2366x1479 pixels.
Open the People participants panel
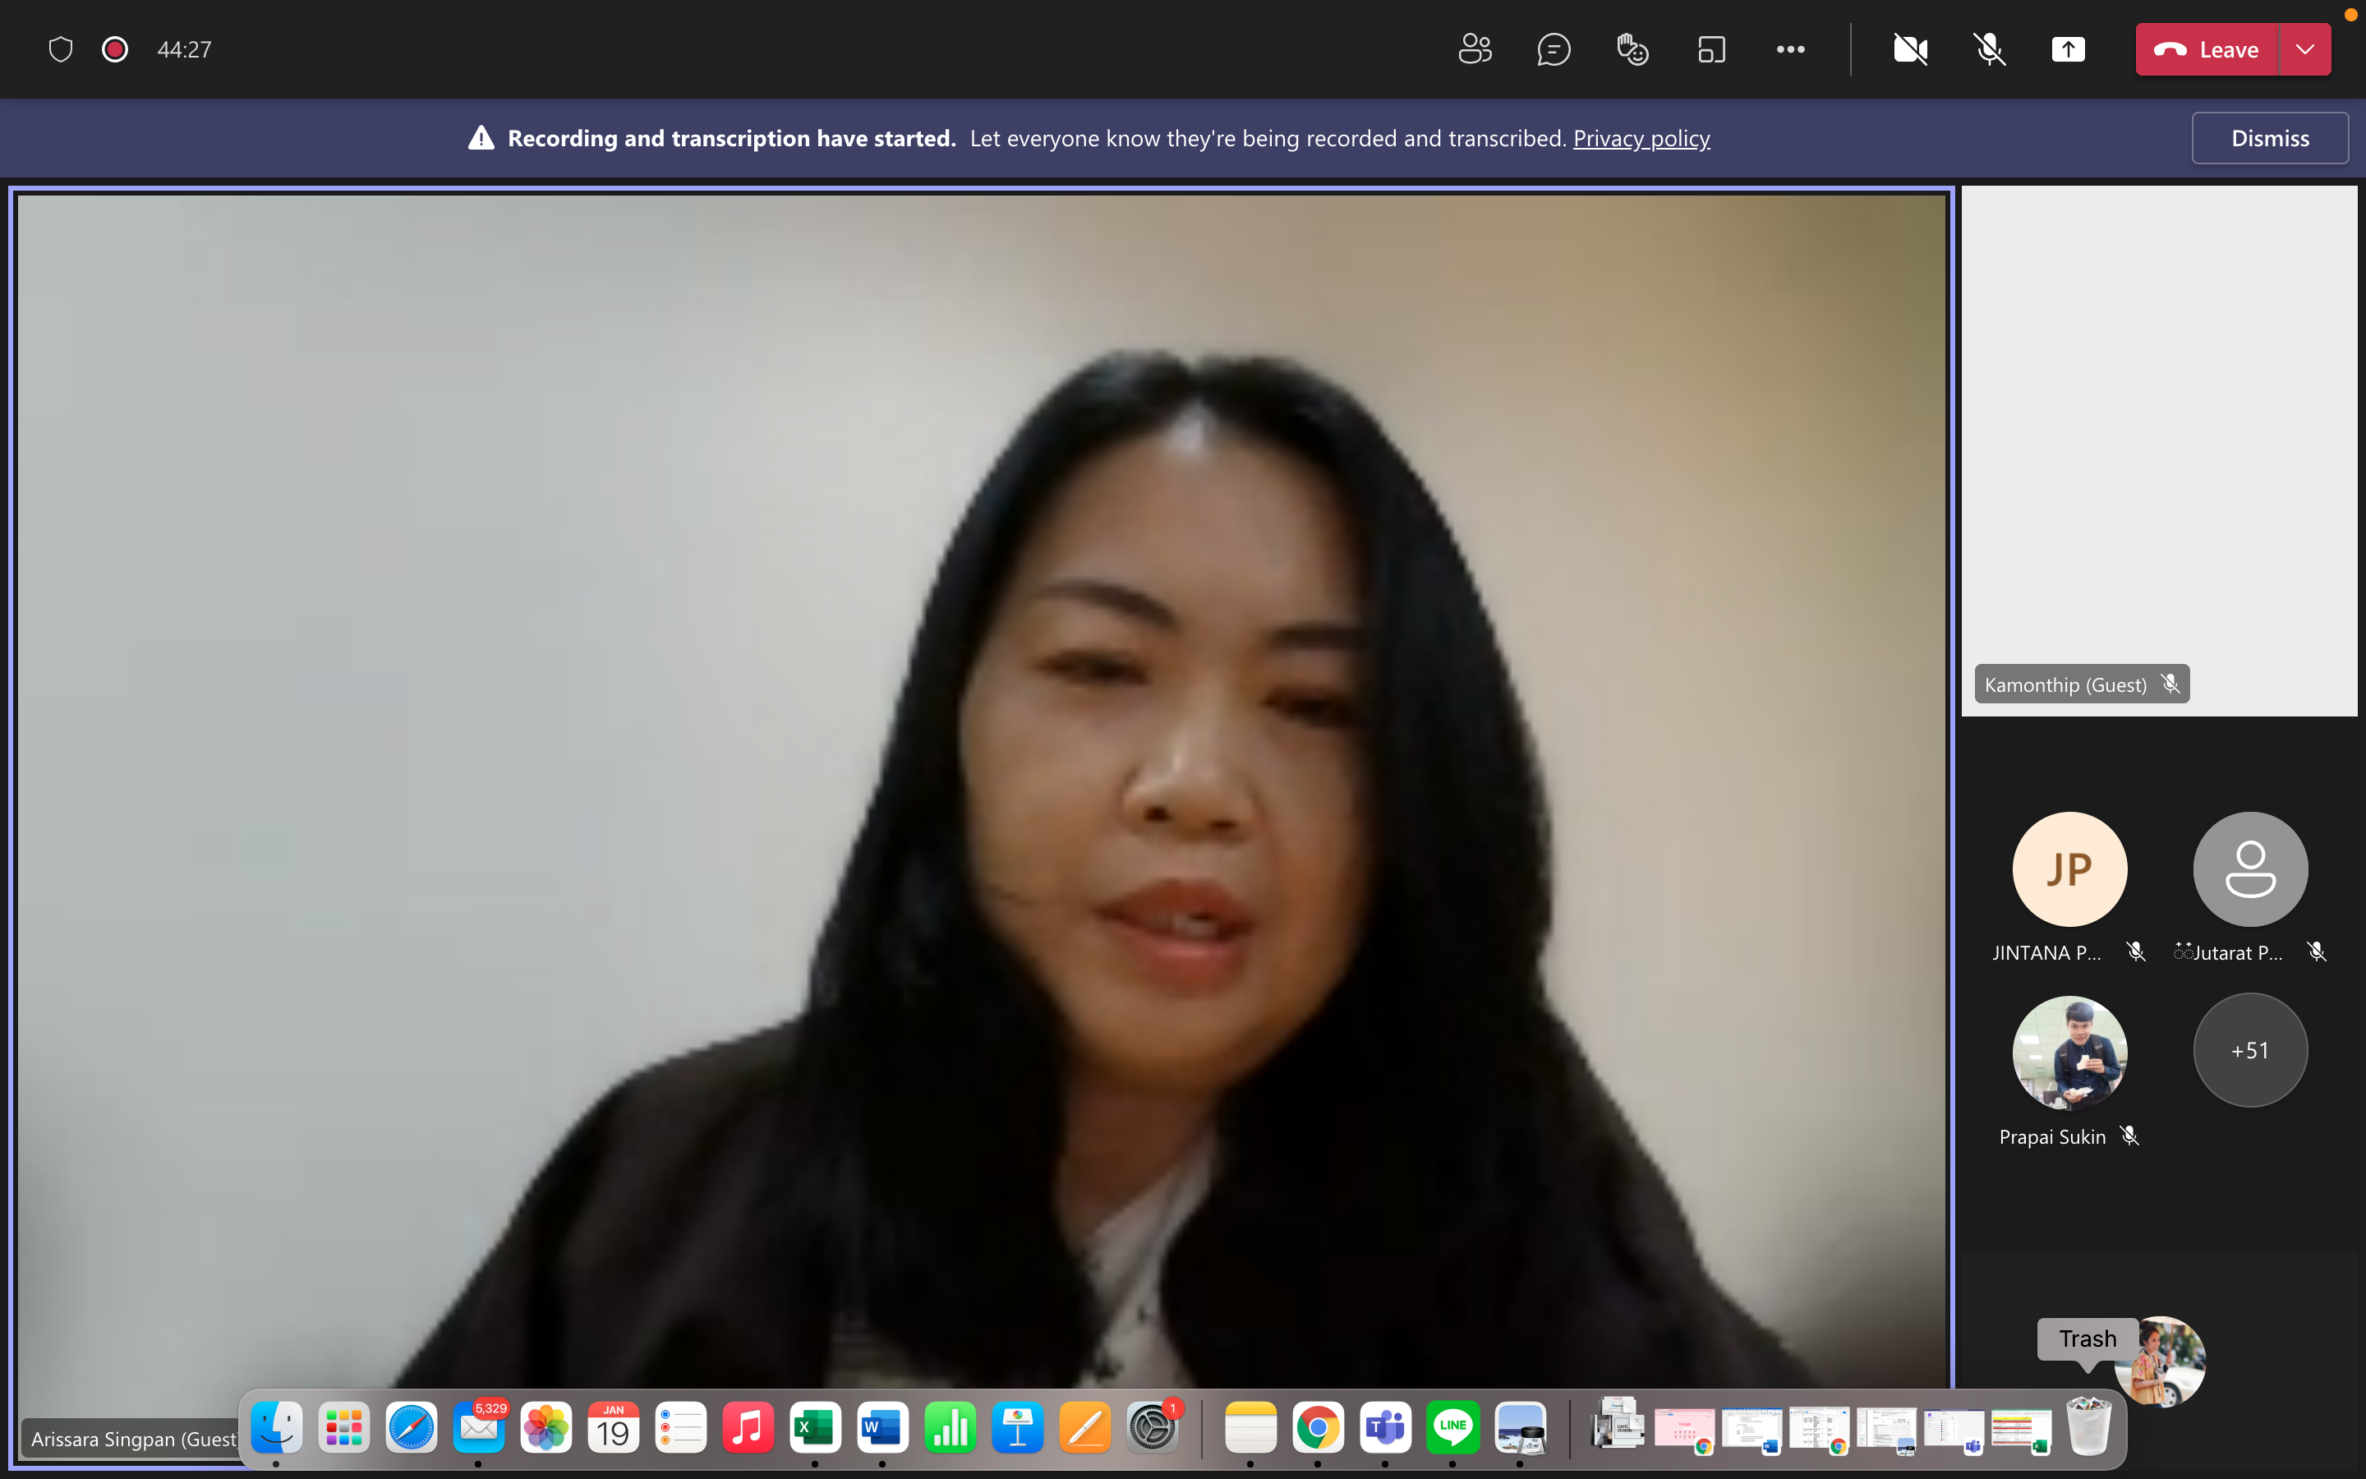point(1475,49)
